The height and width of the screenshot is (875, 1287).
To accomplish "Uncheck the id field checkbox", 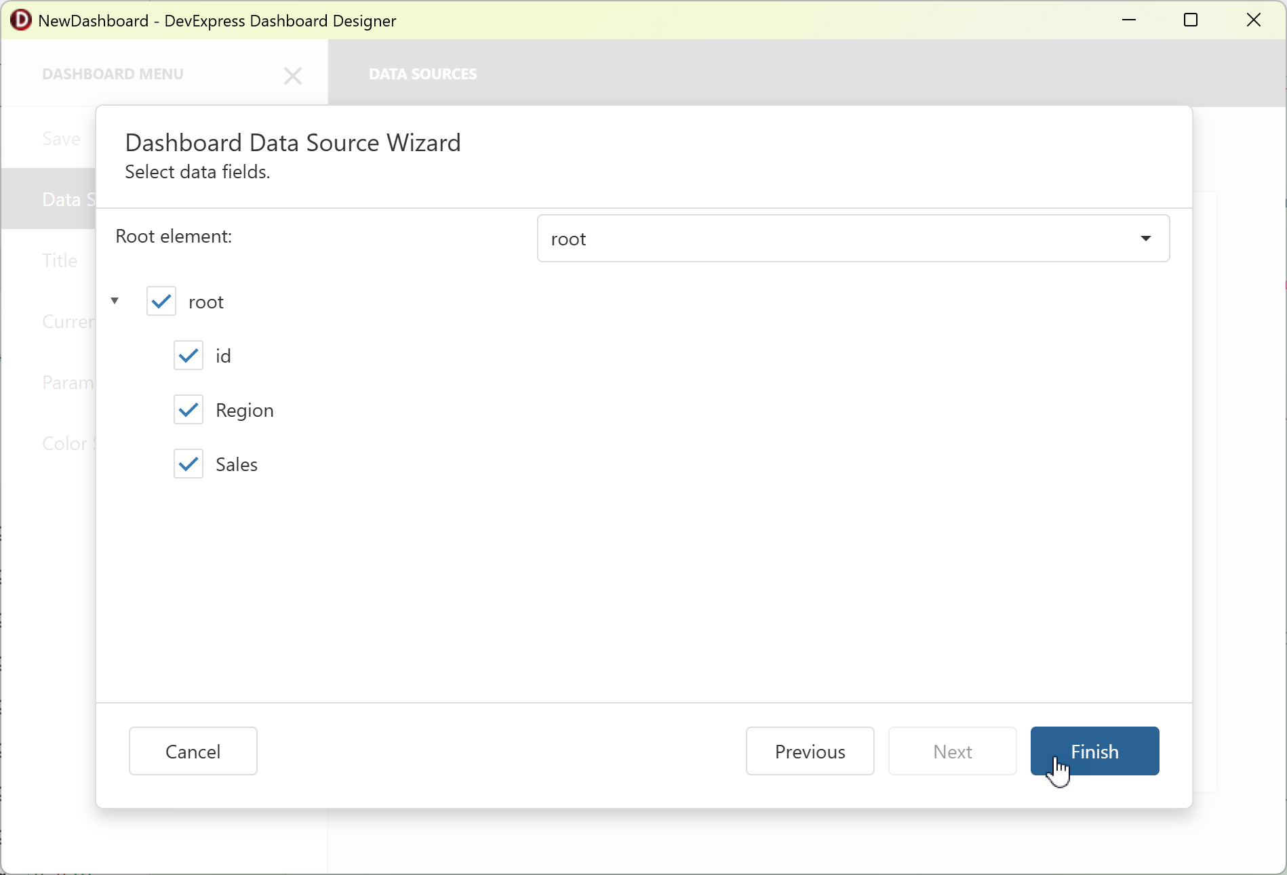I will (x=189, y=355).
